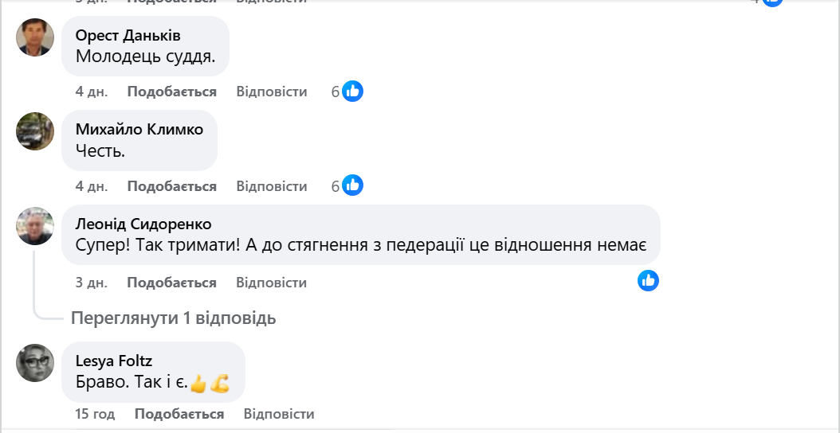This screenshot has height=433, width=840.
Task: Visit Леонід Сидоренко's profile name link
Action: (x=143, y=224)
